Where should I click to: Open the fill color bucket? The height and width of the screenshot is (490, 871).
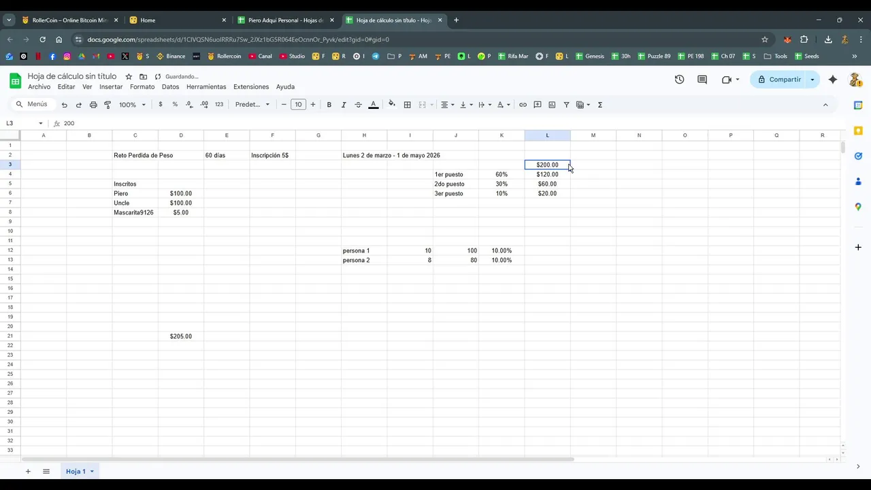(x=391, y=105)
